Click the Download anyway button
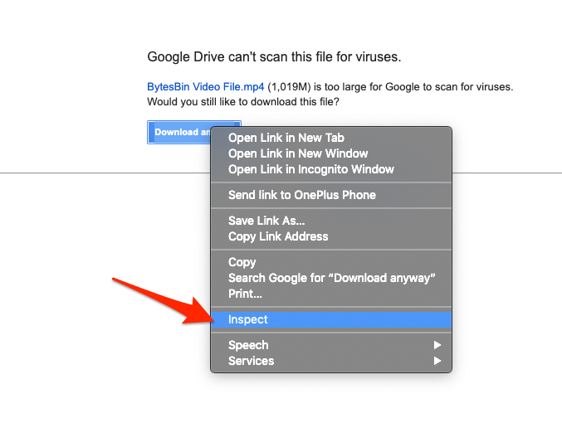The image size is (562, 423). tap(179, 132)
